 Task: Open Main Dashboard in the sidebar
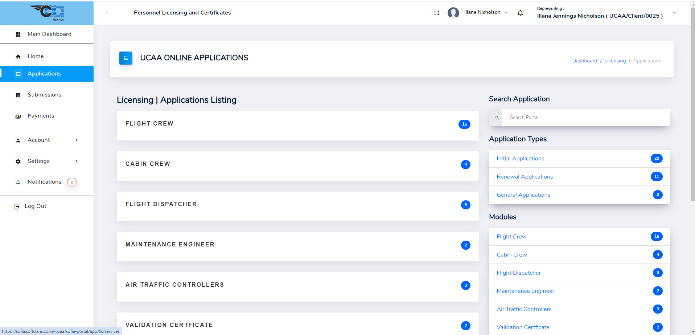coord(49,34)
